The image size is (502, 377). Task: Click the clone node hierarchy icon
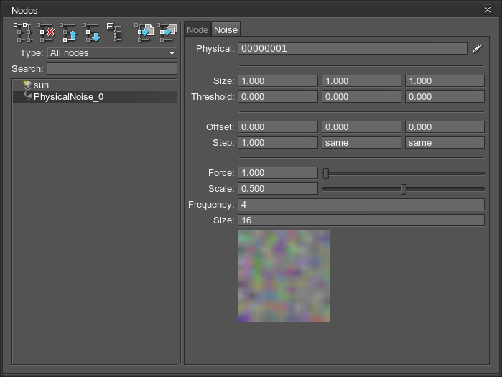click(x=22, y=32)
